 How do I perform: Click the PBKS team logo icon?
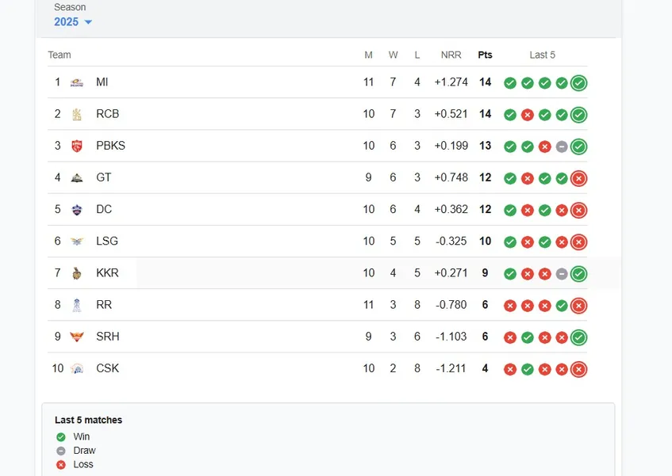77,146
